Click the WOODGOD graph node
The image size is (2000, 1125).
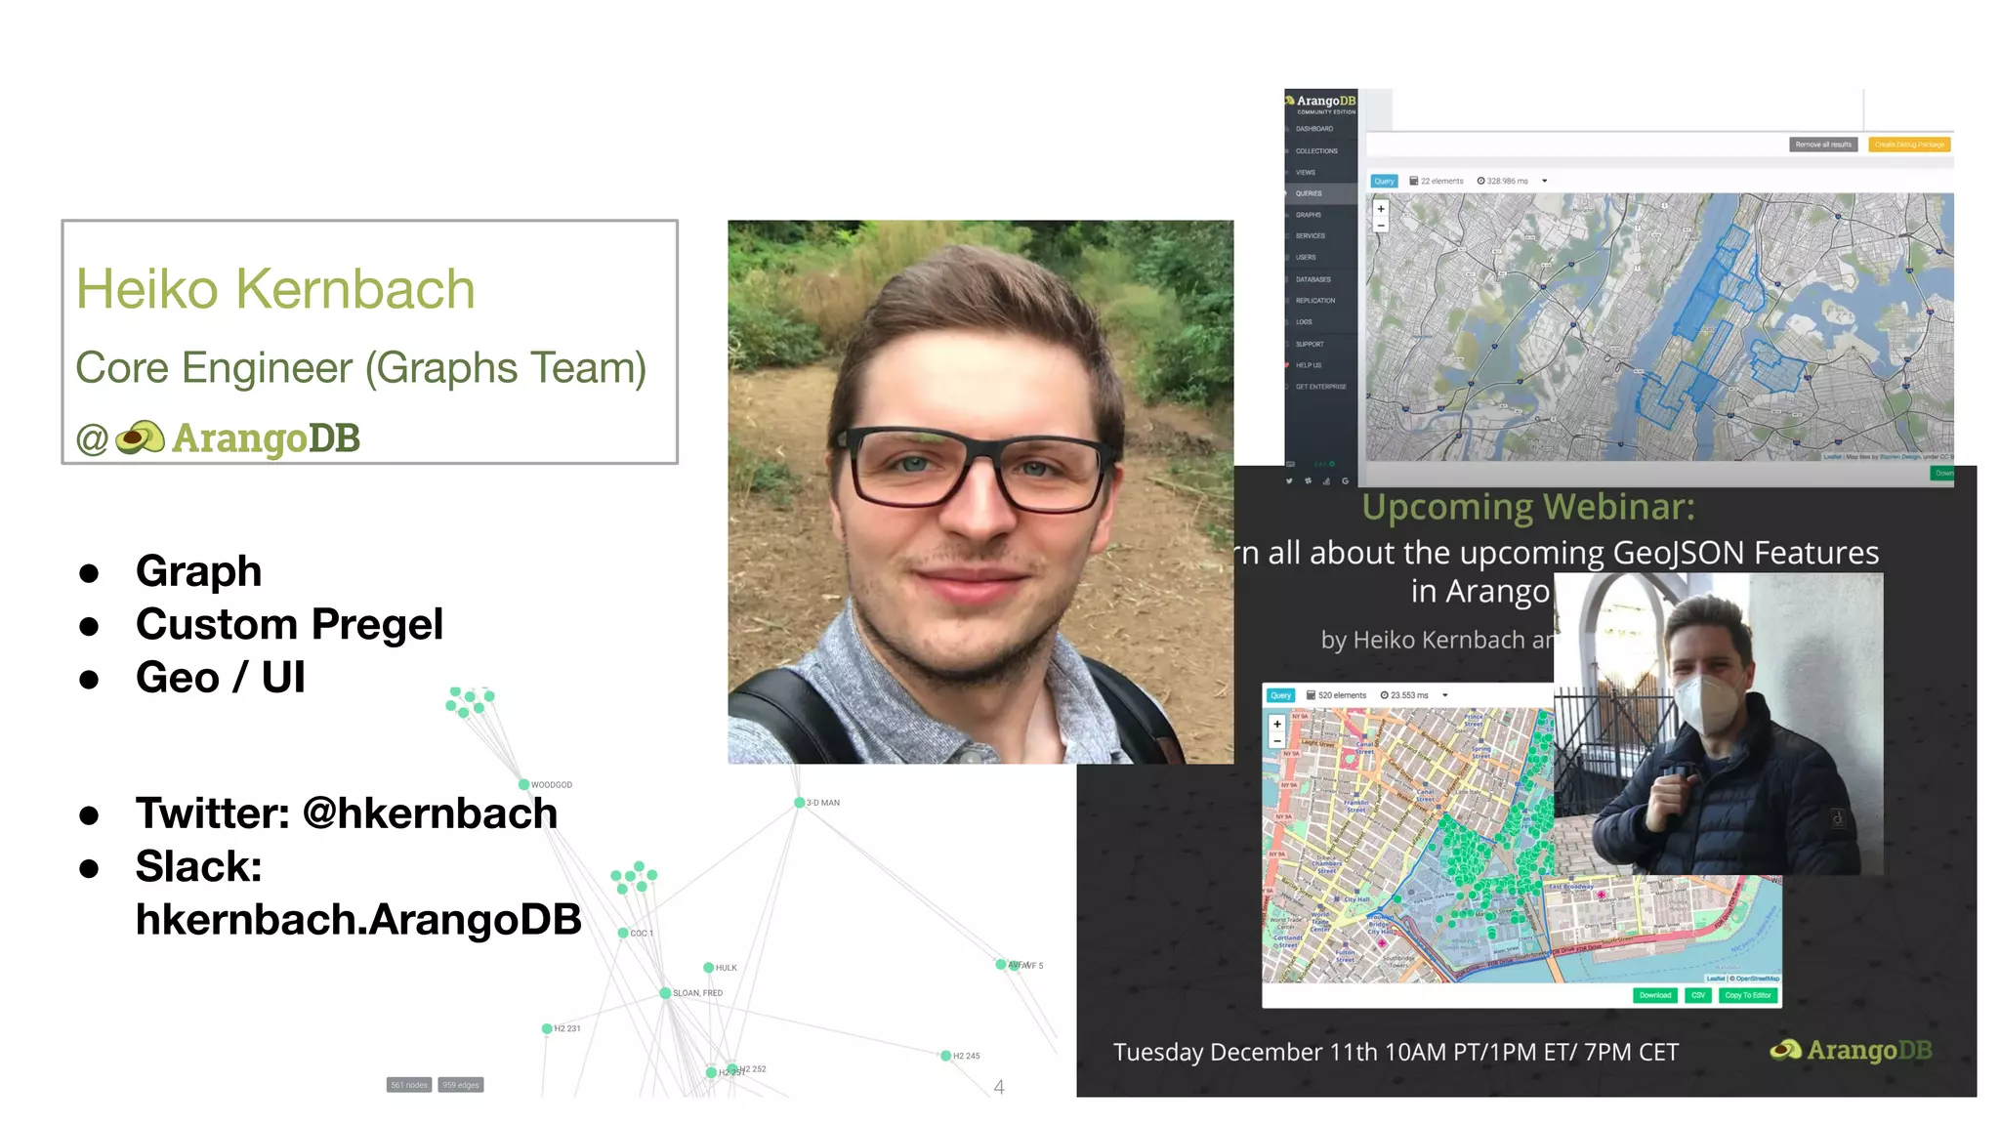tap(524, 784)
